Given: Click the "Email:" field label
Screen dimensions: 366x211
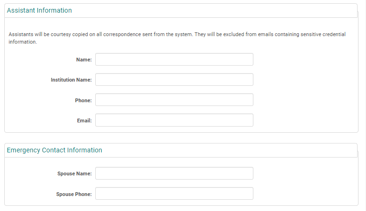Looking at the screenshot, I should [84, 121].
